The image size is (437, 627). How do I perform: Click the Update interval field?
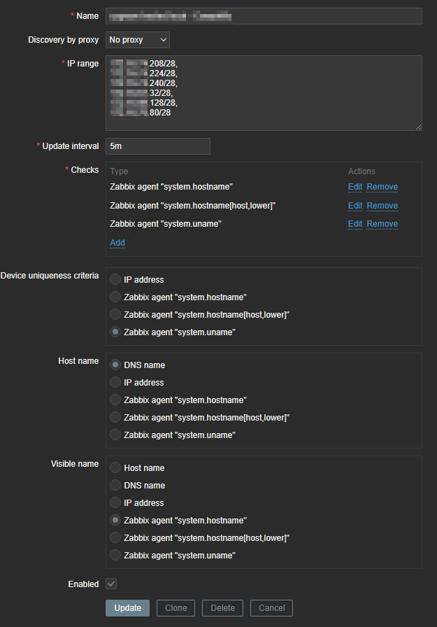[158, 146]
